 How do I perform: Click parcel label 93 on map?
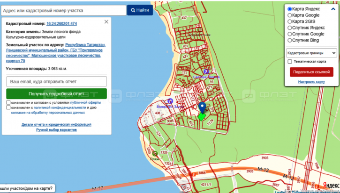pyautogui.click(x=212, y=81)
